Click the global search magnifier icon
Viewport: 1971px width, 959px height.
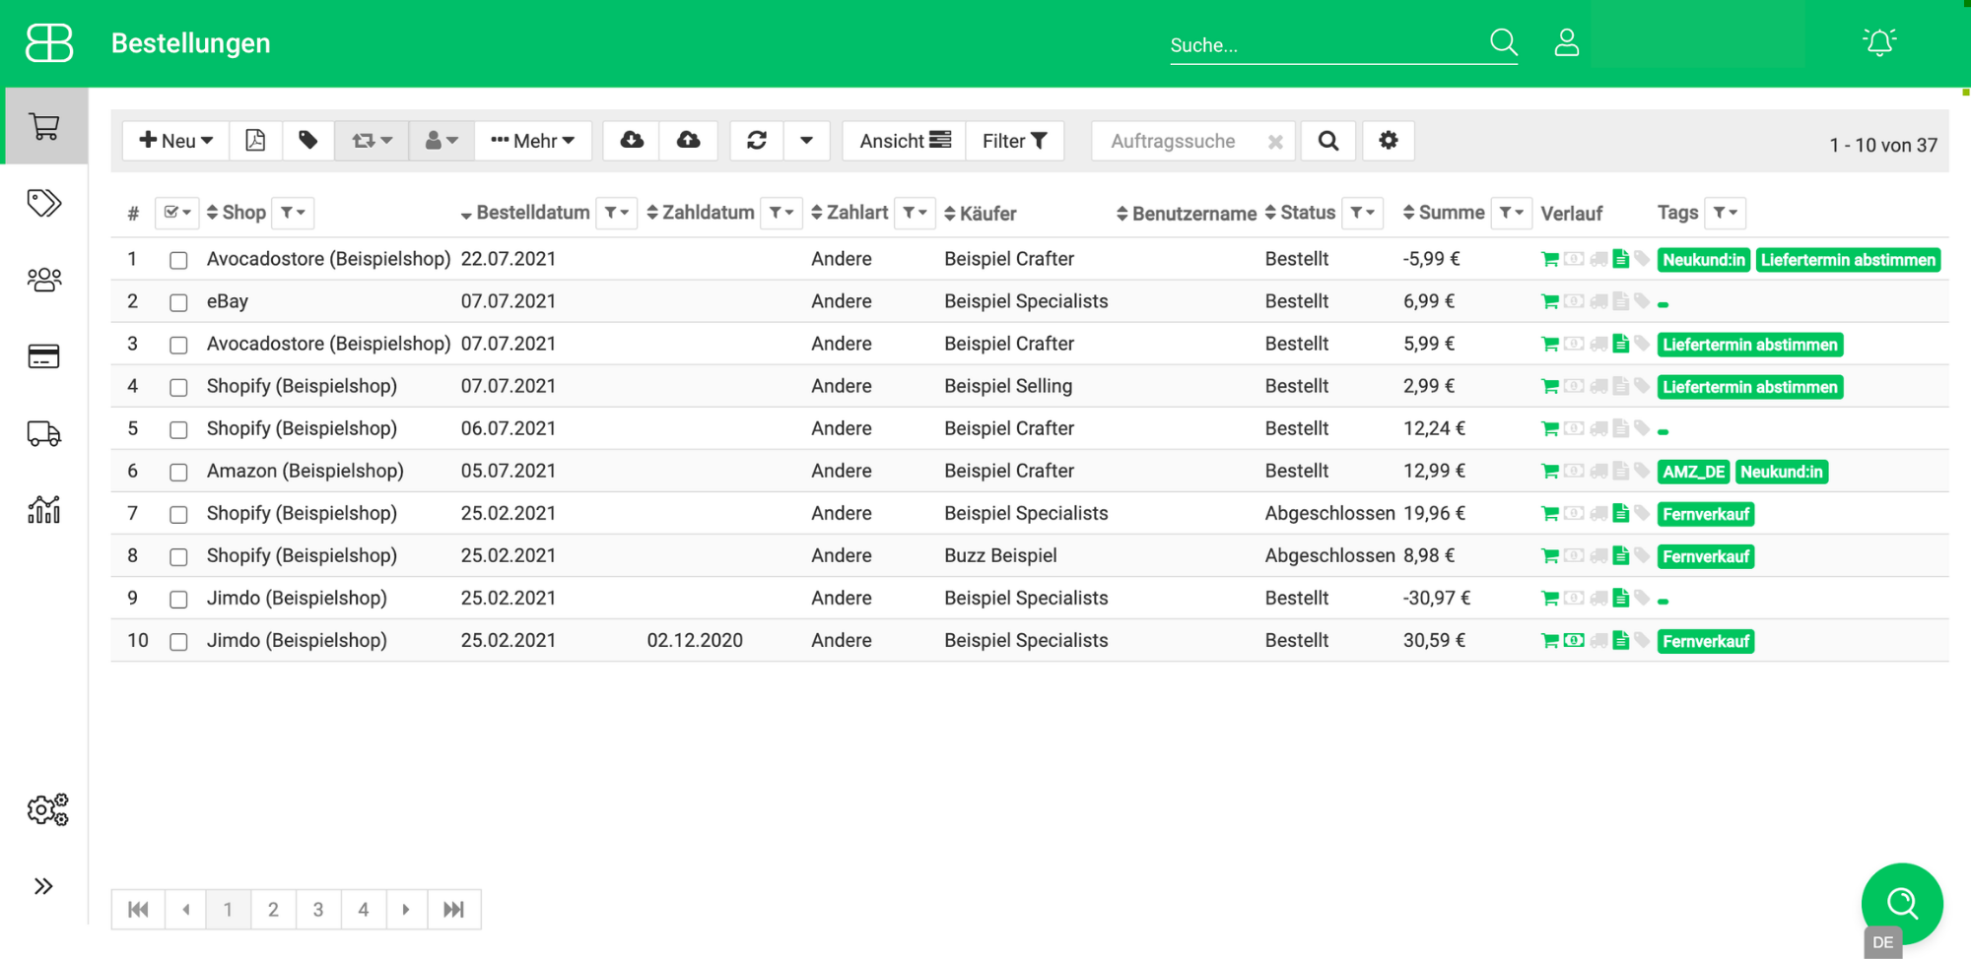coord(1504,42)
